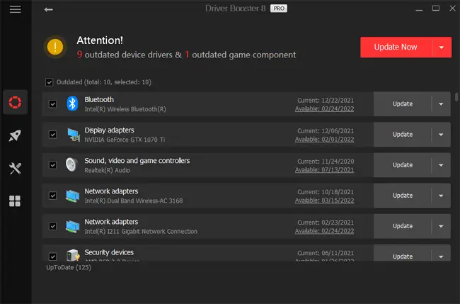
Task: Open Realtek available 07/13/2021 link
Action: click(324, 170)
